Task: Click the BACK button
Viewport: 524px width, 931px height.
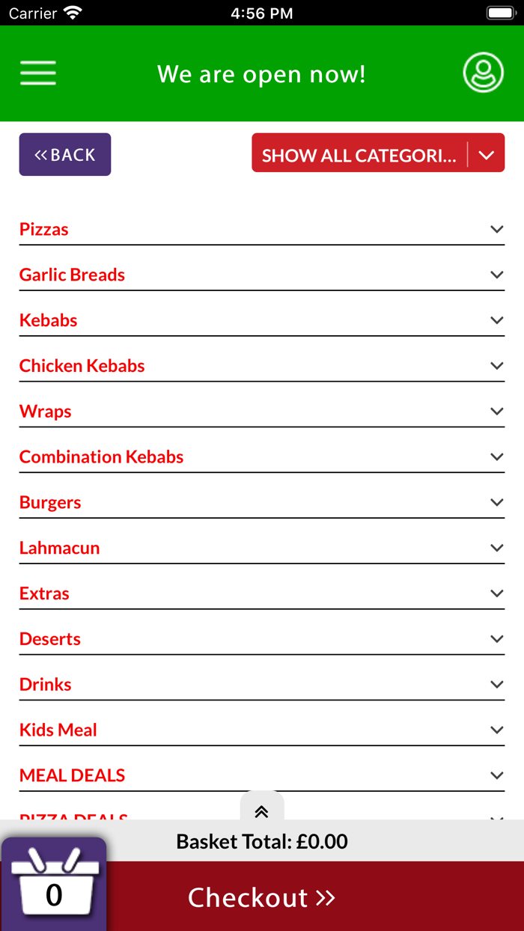Action: click(x=64, y=154)
